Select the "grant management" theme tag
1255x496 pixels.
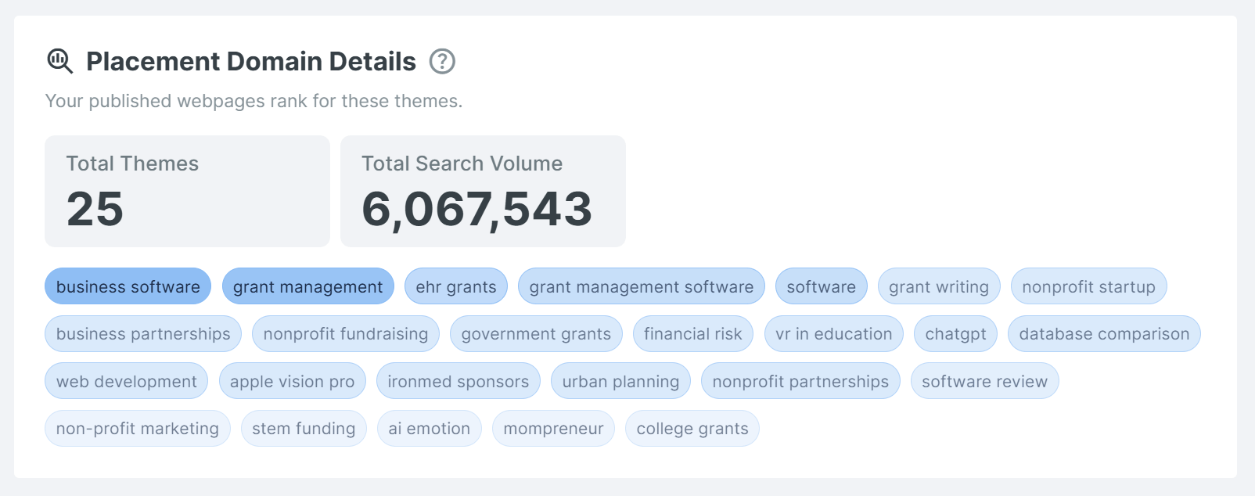307,287
